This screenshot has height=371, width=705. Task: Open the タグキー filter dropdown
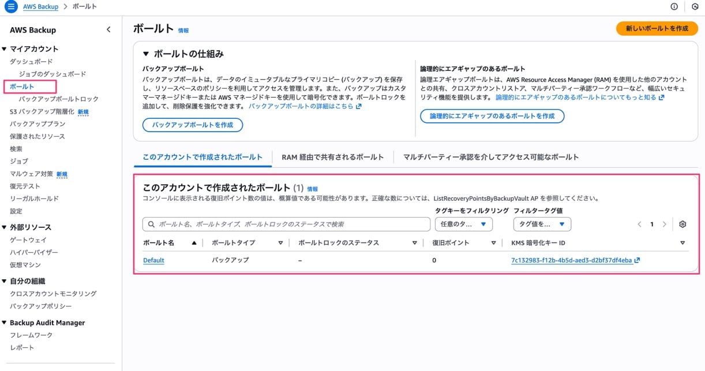463,224
